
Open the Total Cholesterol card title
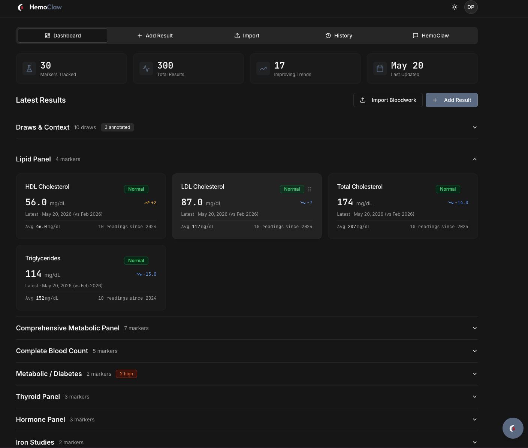click(x=360, y=187)
